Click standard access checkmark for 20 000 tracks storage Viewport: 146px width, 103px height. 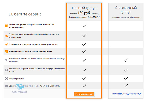tap(126, 60)
